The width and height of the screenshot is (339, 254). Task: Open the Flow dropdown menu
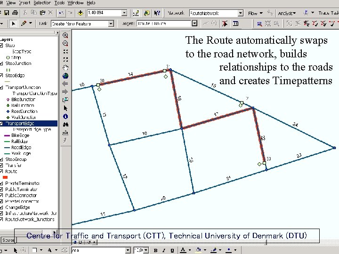[x=255, y=13]
